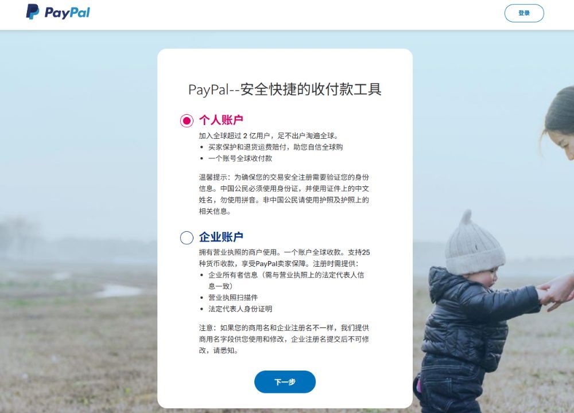
Task: Click the PayPal wordmark in the header
Action: [x=67, y=13]
